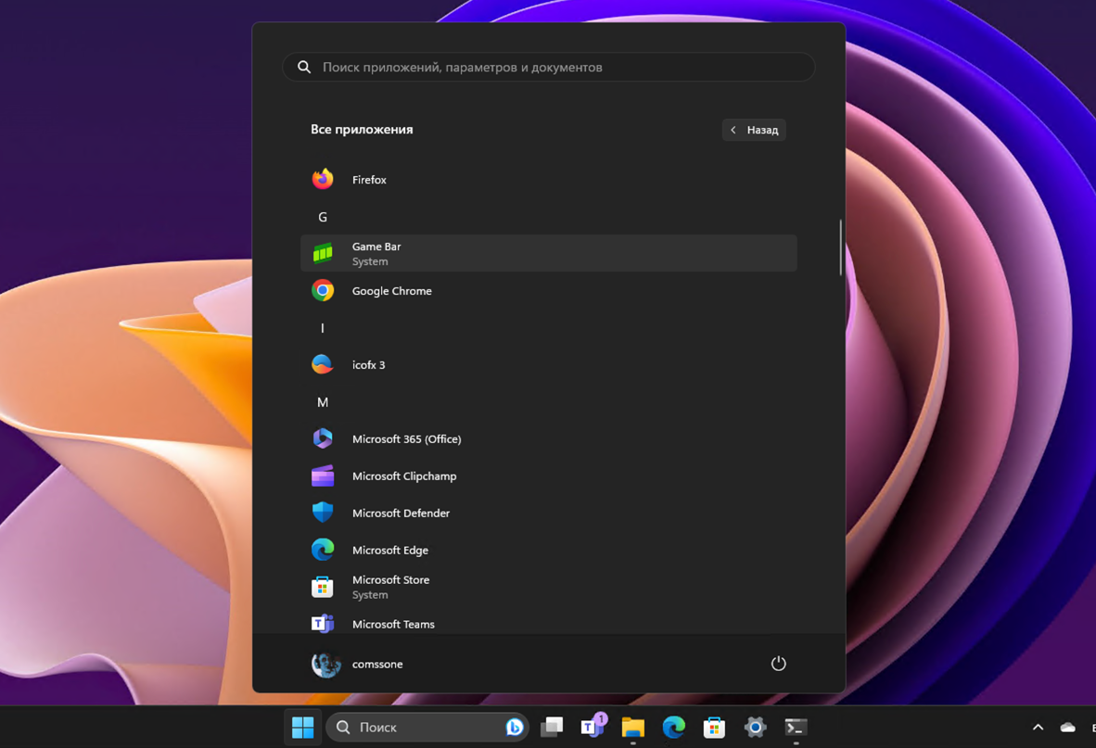
Task: Open Microsoft Defender
Action: [400, 513]
